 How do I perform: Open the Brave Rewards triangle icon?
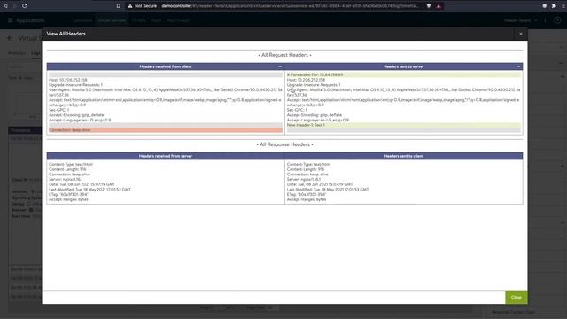pyautogui.click(x=439, y=6)
